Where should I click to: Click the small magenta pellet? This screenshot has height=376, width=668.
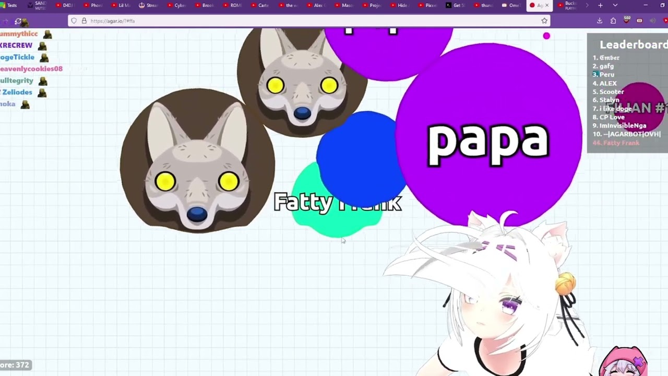546,36
